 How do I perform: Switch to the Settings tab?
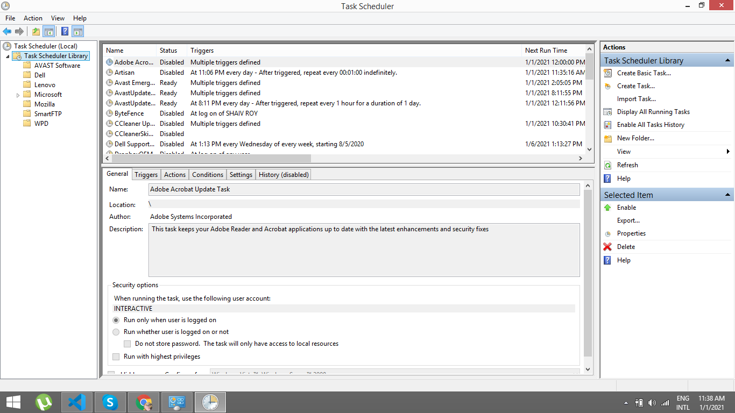(241, 175)
